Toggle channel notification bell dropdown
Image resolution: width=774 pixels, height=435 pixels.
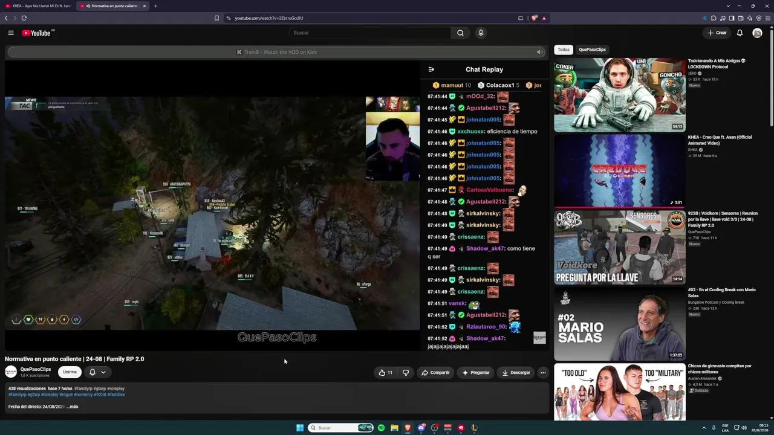click(x=97, y=372)
